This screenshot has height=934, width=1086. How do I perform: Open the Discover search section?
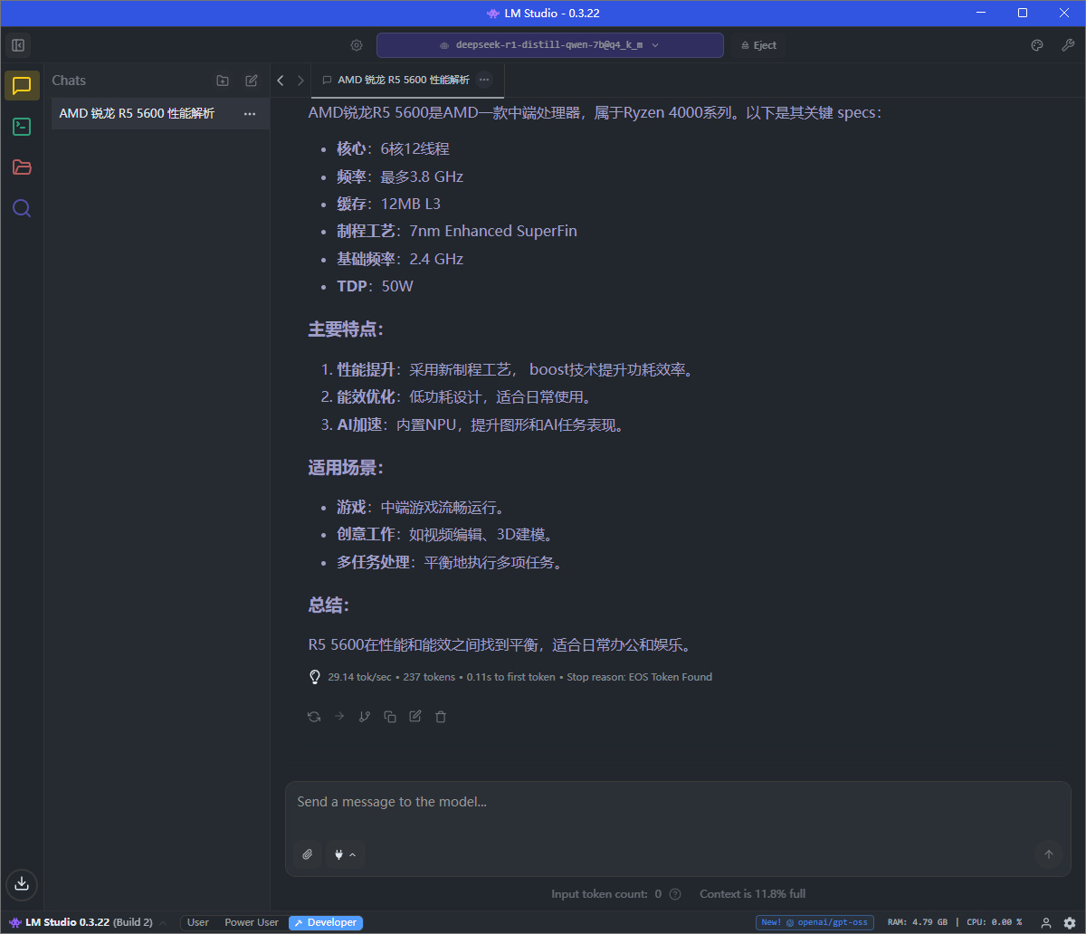tap(23, 208)
